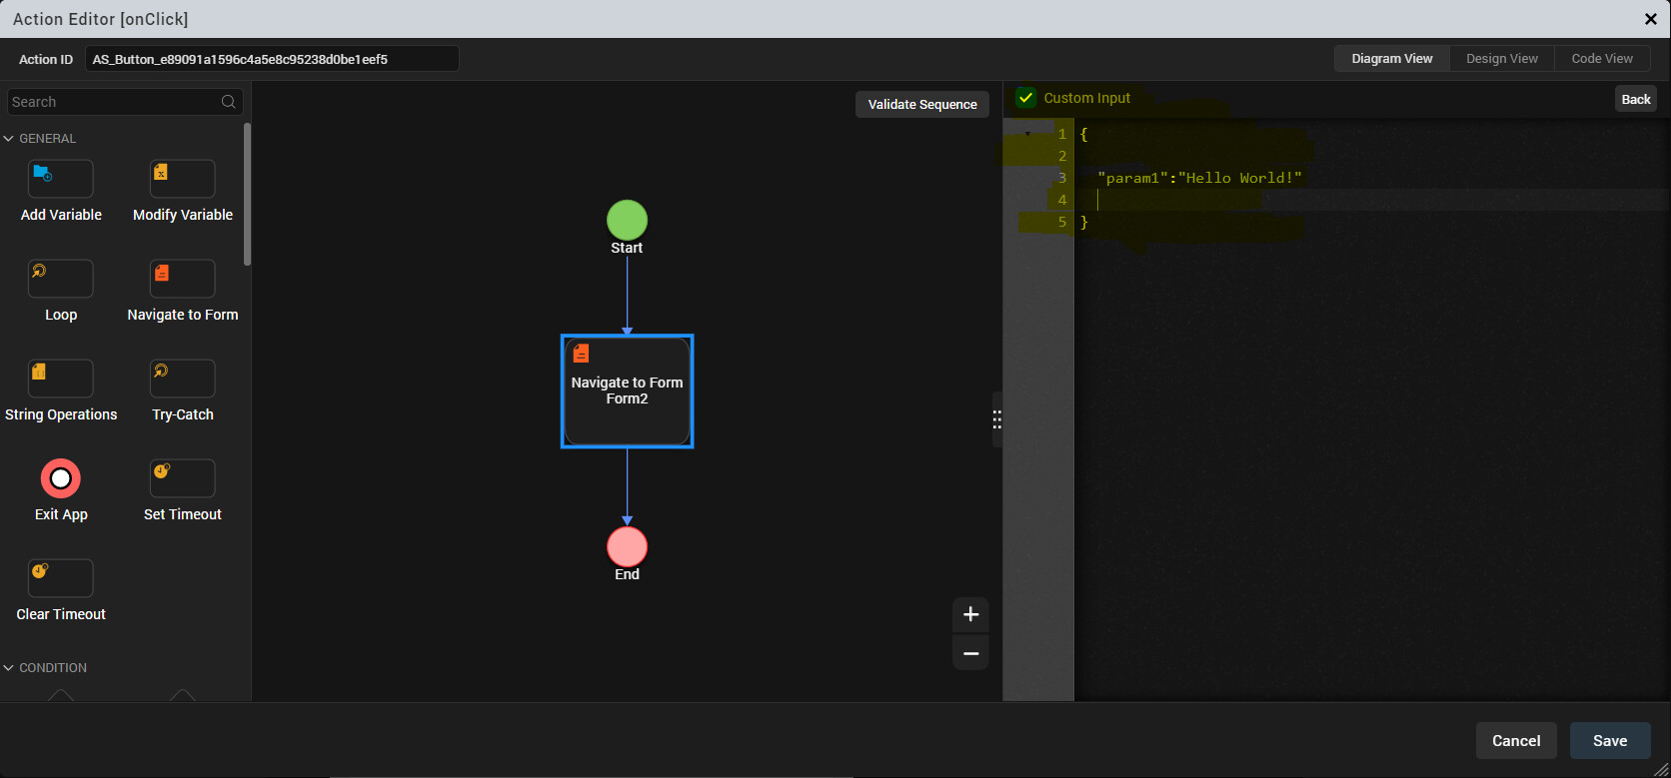This screenshot has height=778, width=1671.
Task: Click the Save button
Action: 1609,741
